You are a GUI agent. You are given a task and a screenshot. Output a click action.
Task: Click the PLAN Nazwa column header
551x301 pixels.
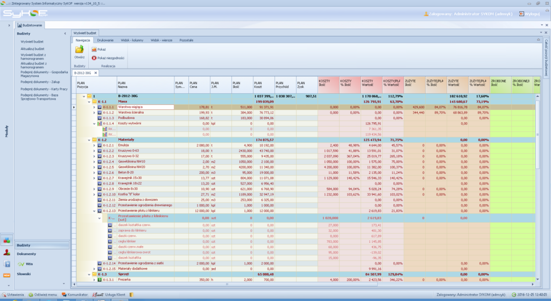[145, 85]
